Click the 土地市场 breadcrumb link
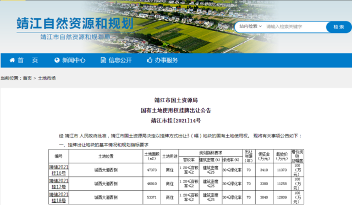Screen dimensions: 352x205 pos(47,78)
